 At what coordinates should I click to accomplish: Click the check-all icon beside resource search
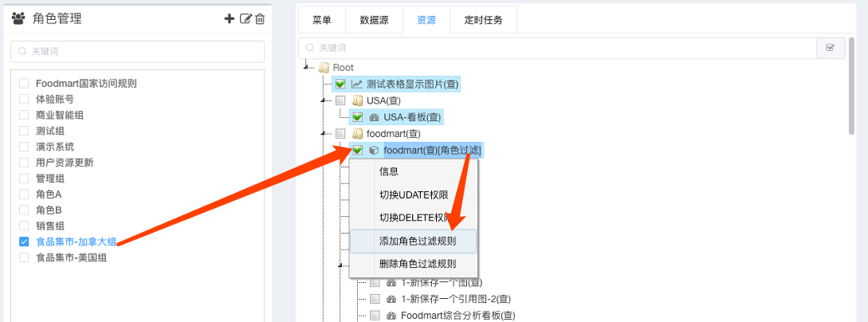point(831,48)
